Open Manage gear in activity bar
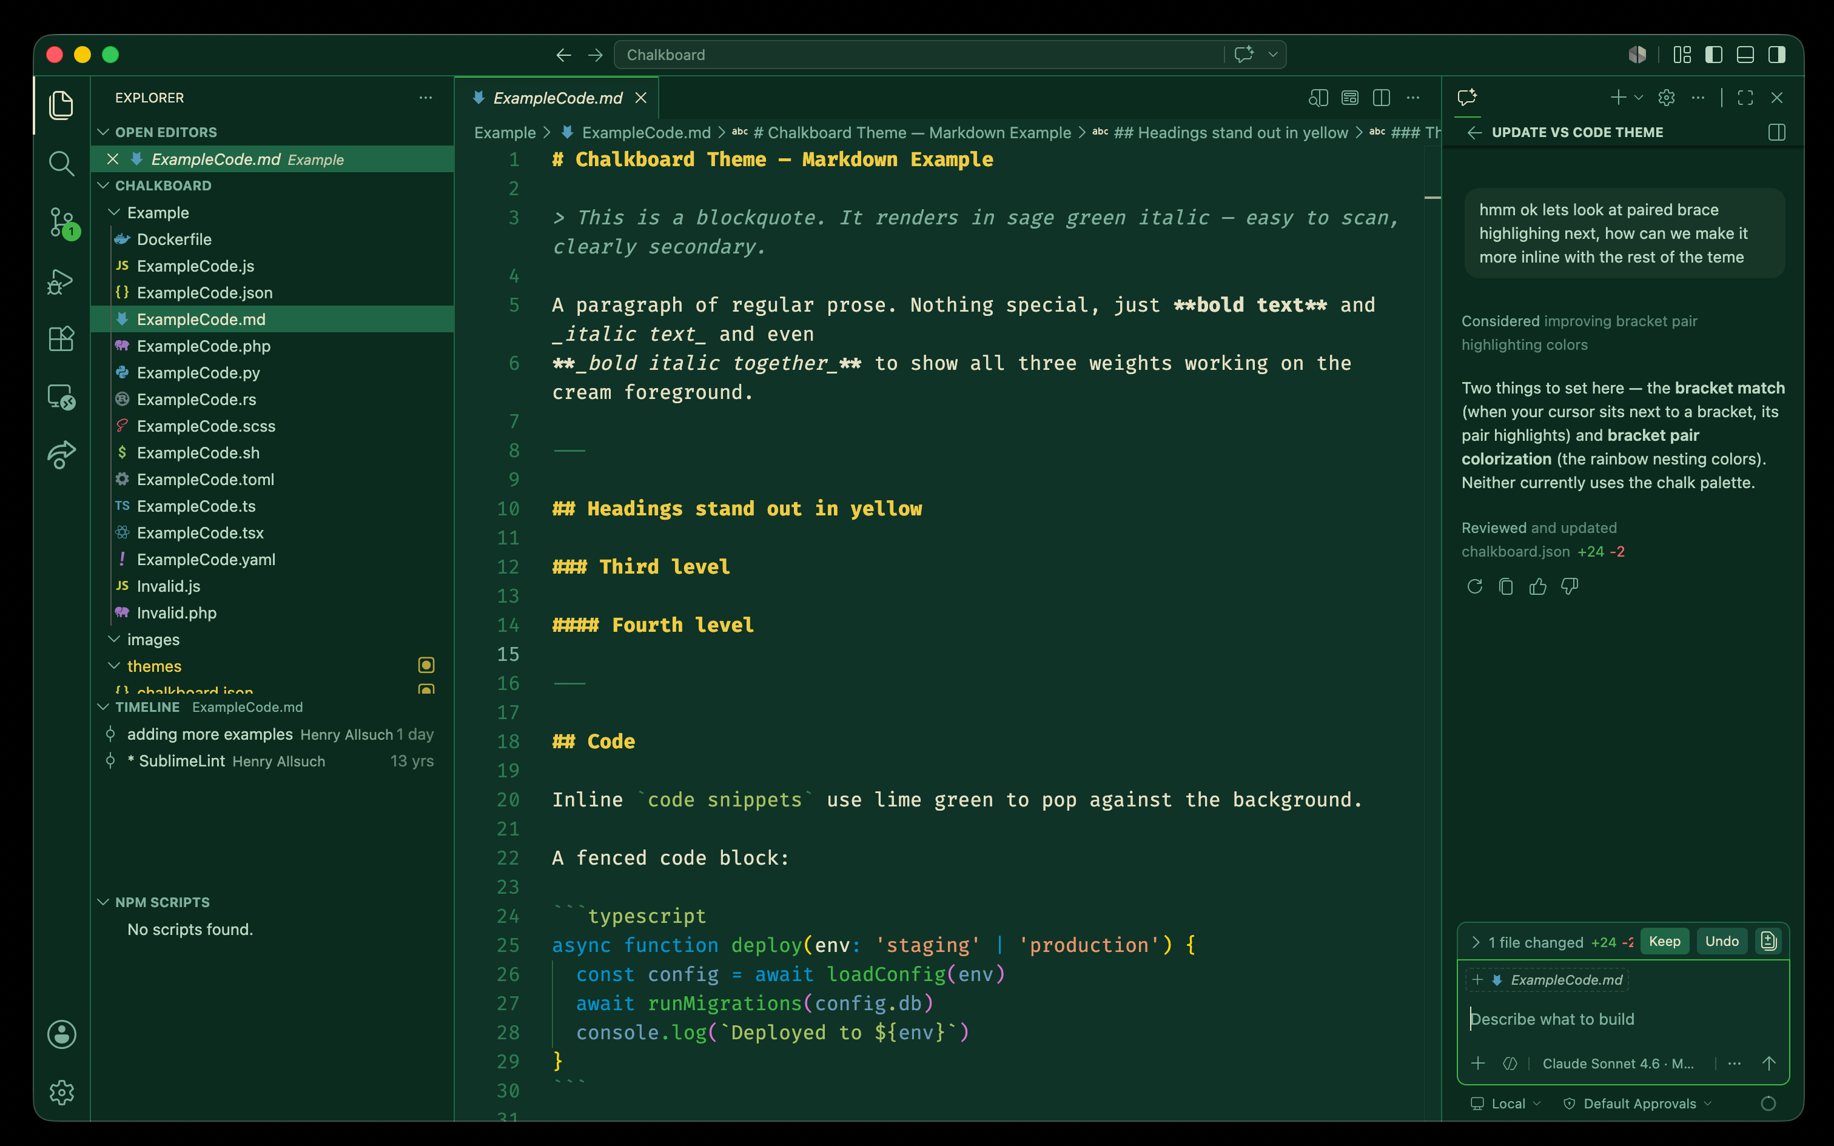This screenshot has height=1146, width=1834. tap(61, 1092)
